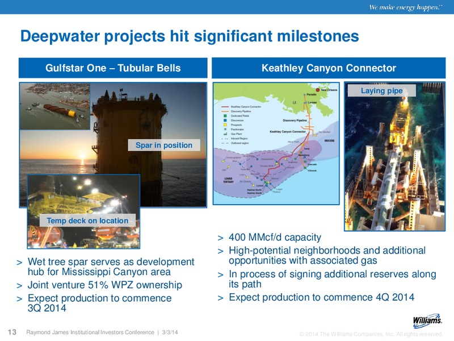Select 'High-potential neighborhoods and additional' bullet text
Viewport: 454px width, 341px height.
click(x=327, y=250)
